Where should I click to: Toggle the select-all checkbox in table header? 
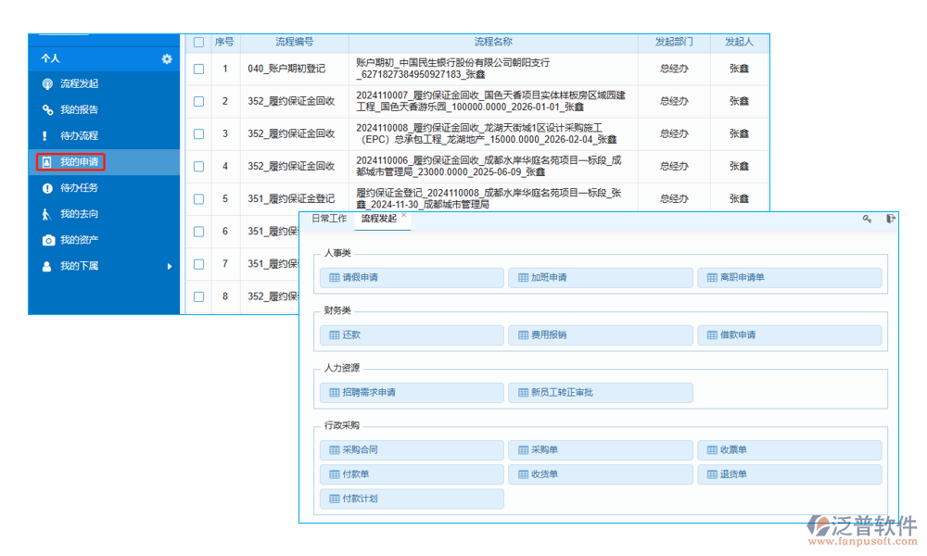click(x=198, y=43)
